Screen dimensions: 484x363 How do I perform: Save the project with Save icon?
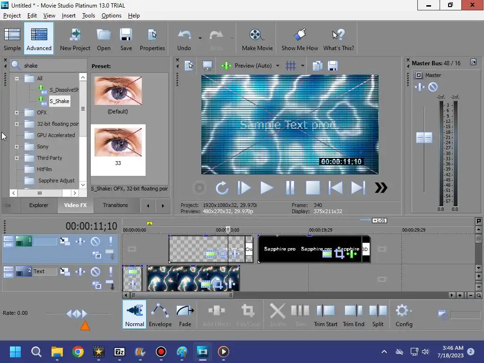(126, 39)
